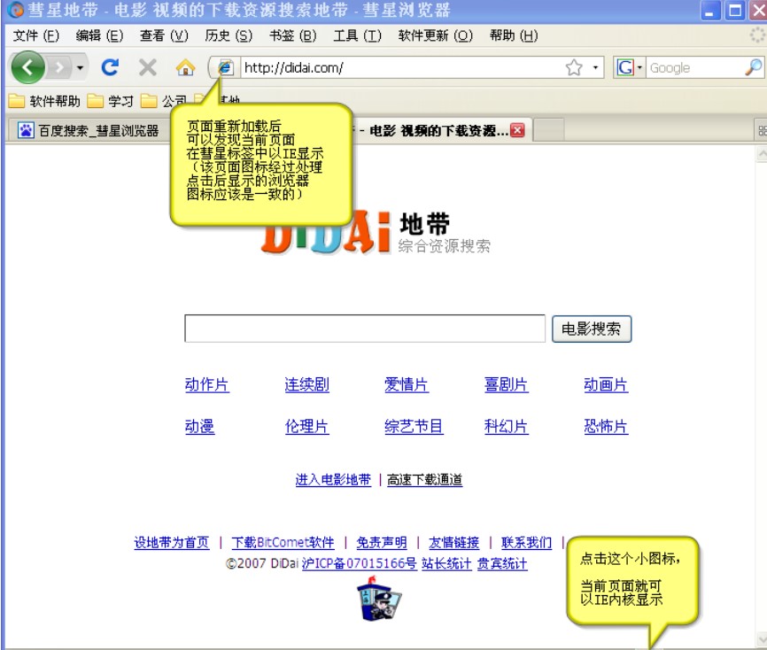The width and height of the screenshot is (767, 650).
Task: Minimize the 彗星浏览器 window
Action: (710, 11)
